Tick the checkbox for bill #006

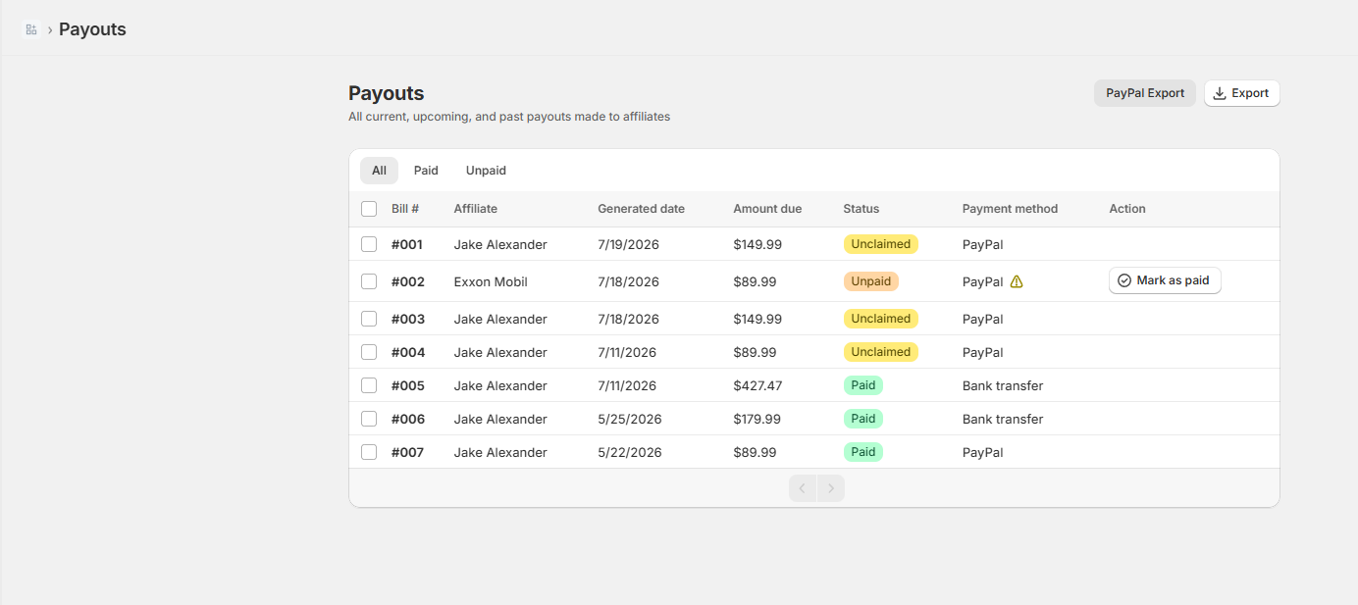pyautogui.click(x=369, y=419)
